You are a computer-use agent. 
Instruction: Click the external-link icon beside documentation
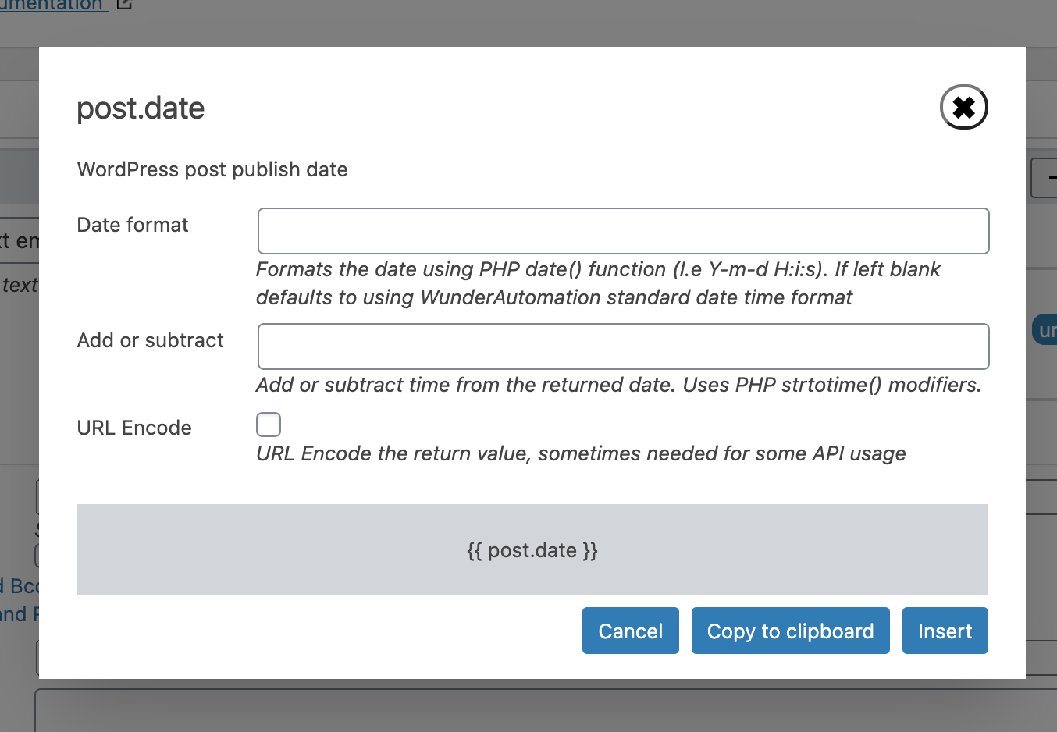click(123, 6)
